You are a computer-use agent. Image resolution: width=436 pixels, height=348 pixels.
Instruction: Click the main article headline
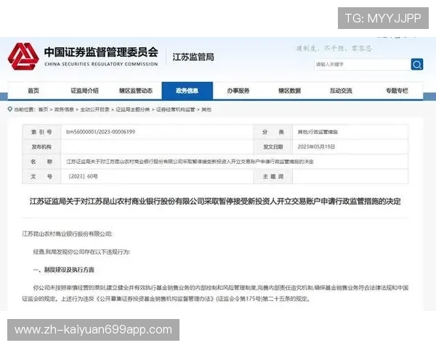[215, 202]
